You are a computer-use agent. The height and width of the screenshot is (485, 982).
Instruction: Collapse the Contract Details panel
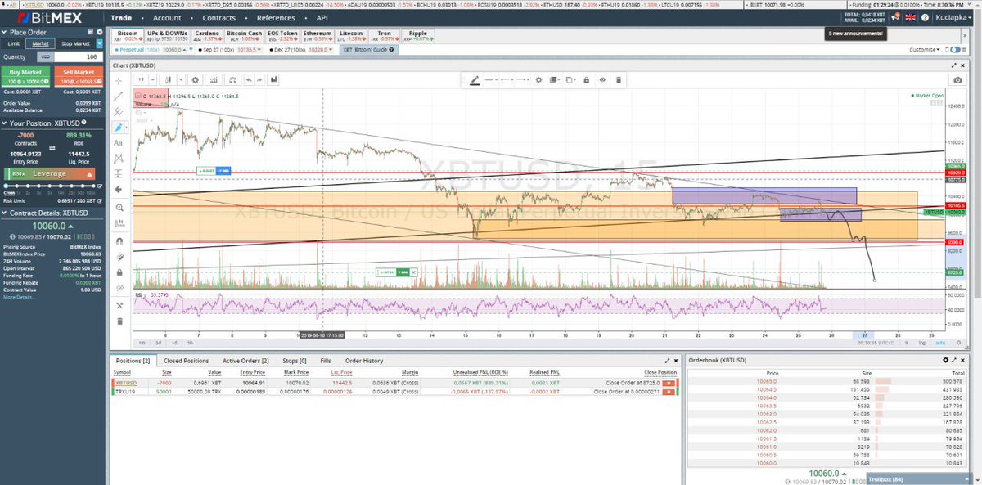click(x=4, y=213)
